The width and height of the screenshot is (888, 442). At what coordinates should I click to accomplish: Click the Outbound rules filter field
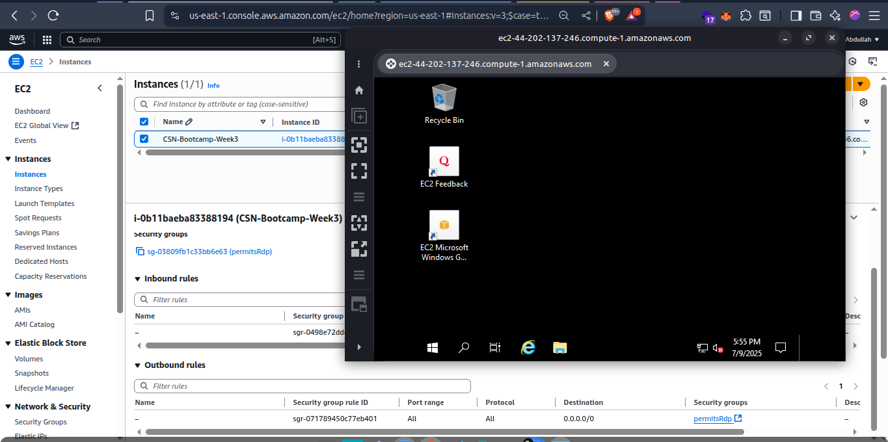coord(302,386)
